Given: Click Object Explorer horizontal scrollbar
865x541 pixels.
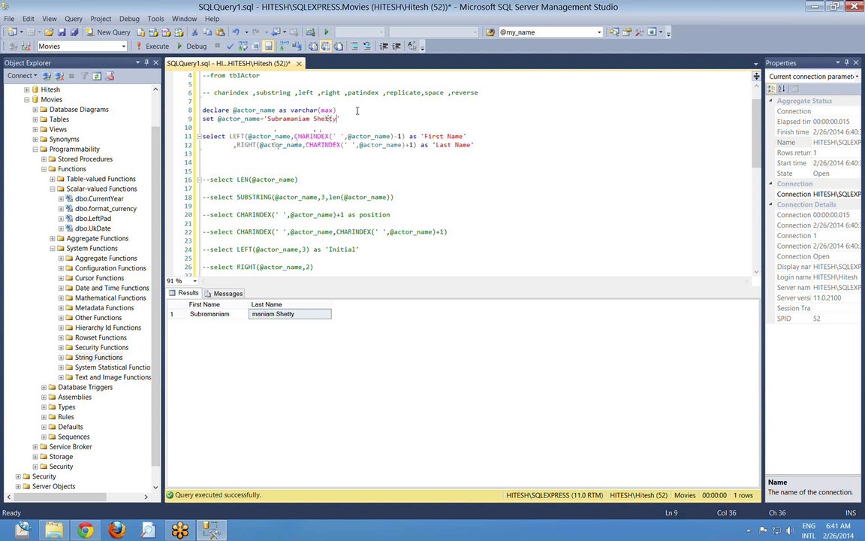Looking at the screenshot, I should point(59,497).
